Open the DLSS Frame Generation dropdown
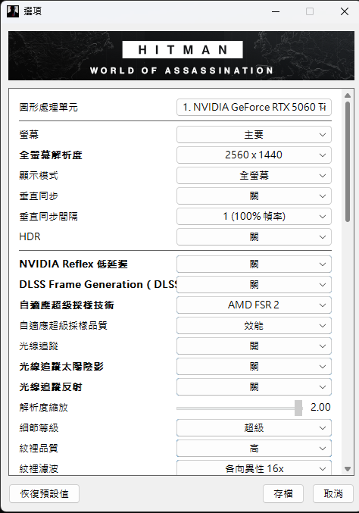359x513 pixels. [x=254, y=284]
